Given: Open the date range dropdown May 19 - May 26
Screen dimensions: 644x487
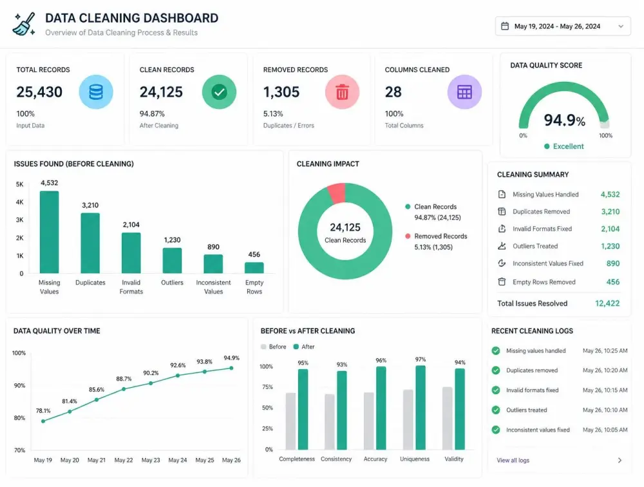Looking at the screenshot, I should point(563,26).
